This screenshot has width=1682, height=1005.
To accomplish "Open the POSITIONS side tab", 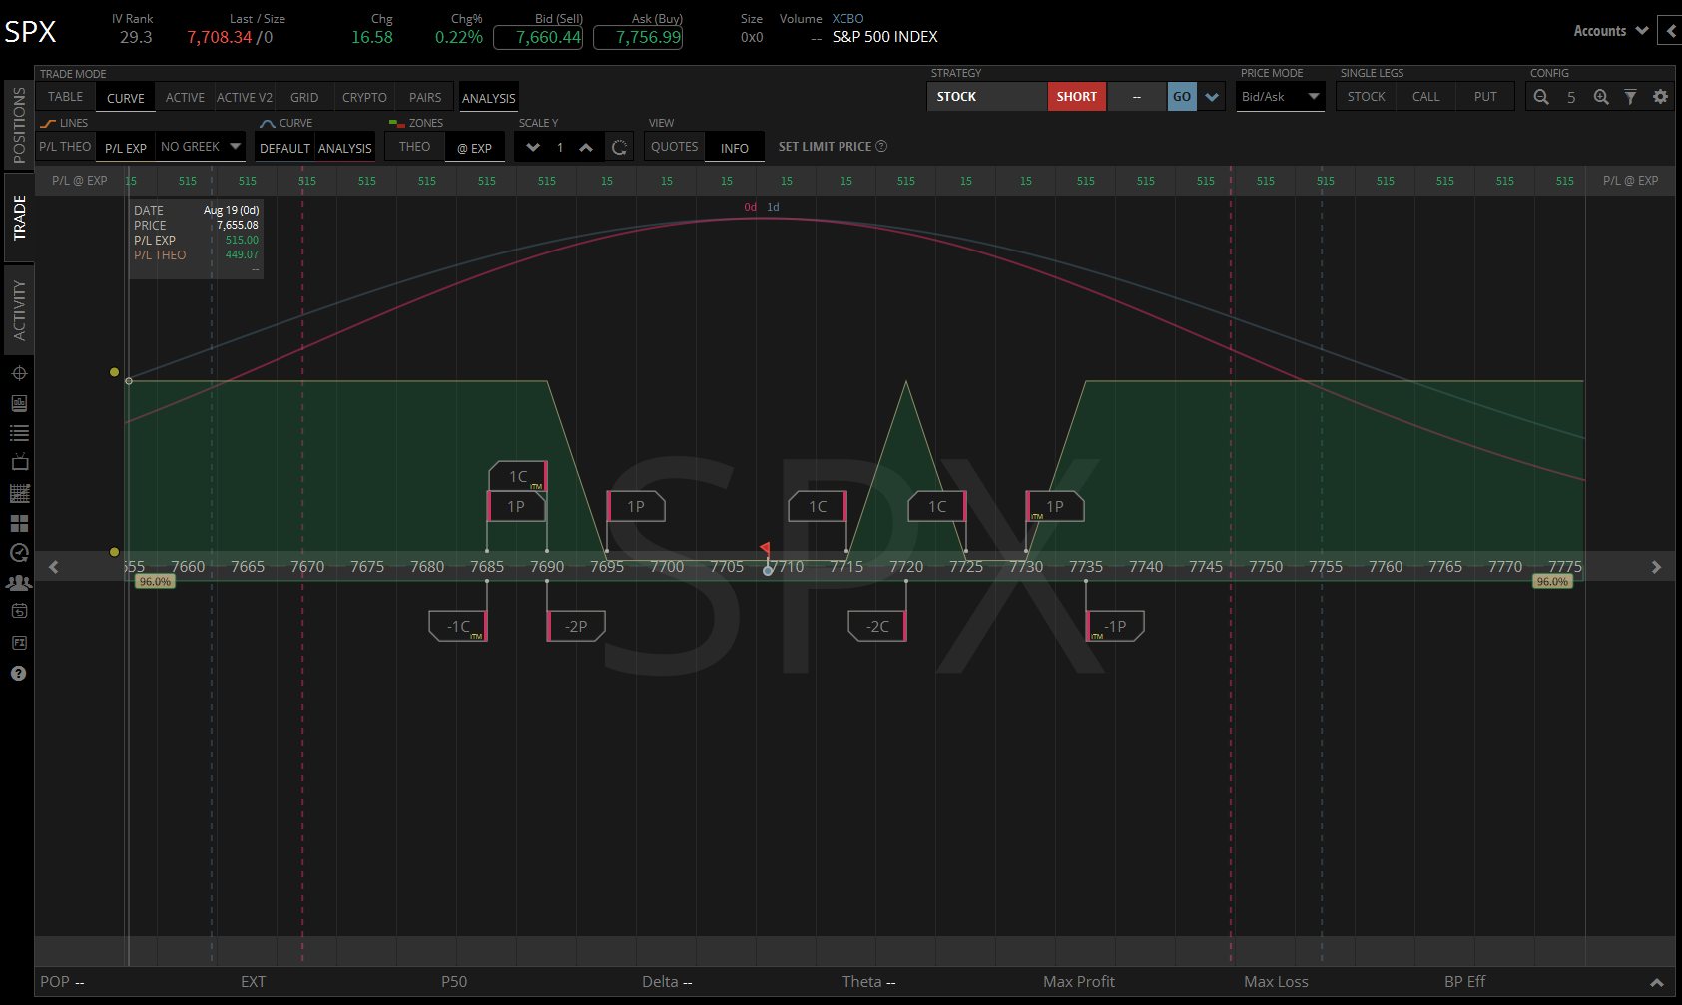I will [x=19, y=125].
